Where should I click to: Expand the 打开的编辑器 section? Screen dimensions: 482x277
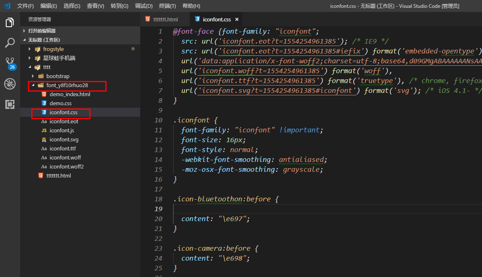point(24,31)
